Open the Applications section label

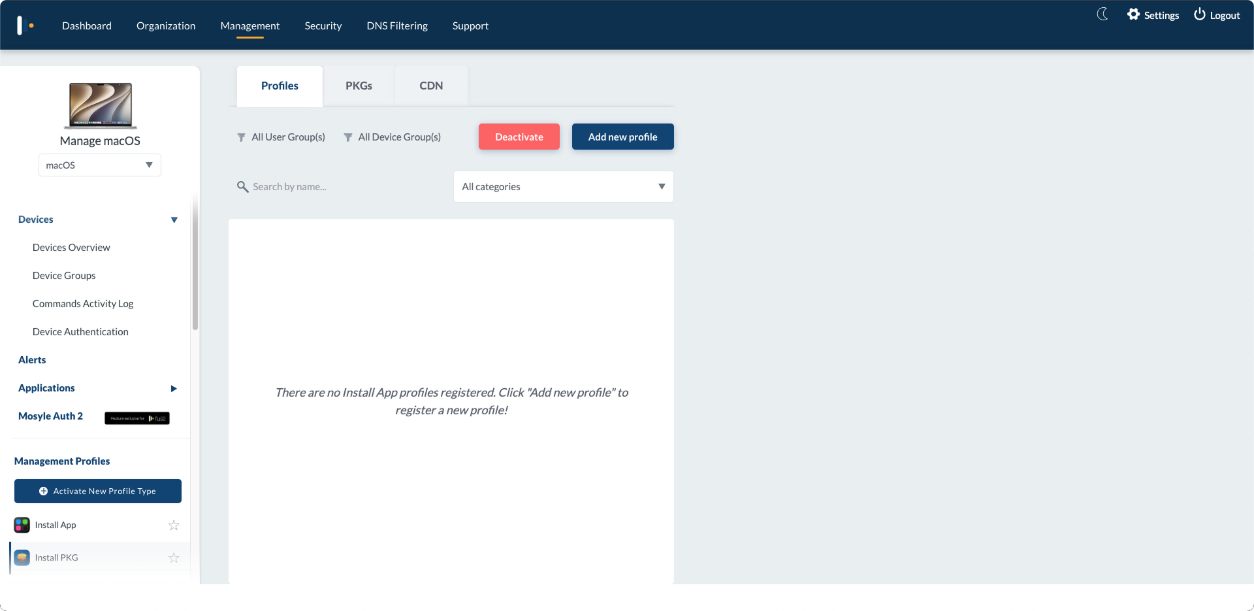tap(46, 388)
